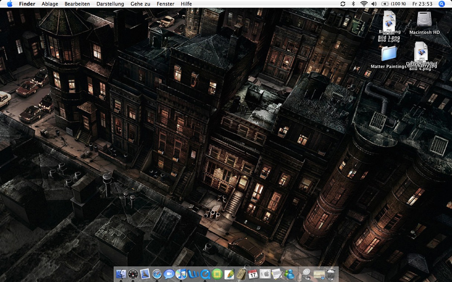
Task: Open Finder from the Dock
Action: point(121,274)
